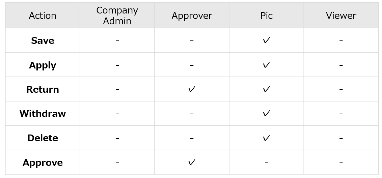
Task: Select the Return checkmark under Approver
Action: pos(192,89)
